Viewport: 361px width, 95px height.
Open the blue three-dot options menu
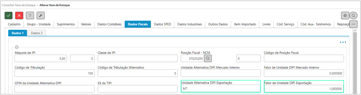coord(343,42)
